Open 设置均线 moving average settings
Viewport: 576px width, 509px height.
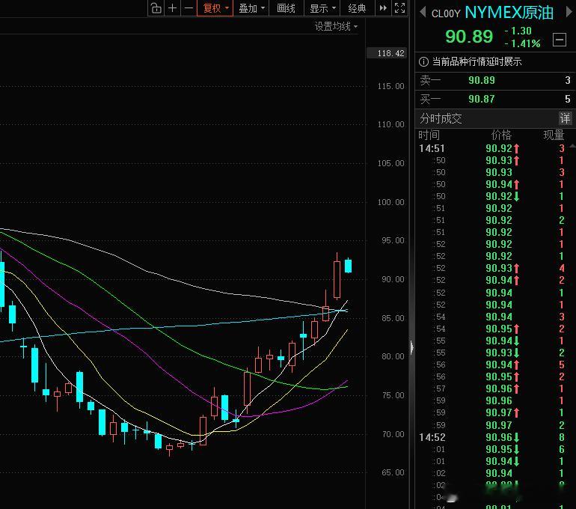pos(336,26)
